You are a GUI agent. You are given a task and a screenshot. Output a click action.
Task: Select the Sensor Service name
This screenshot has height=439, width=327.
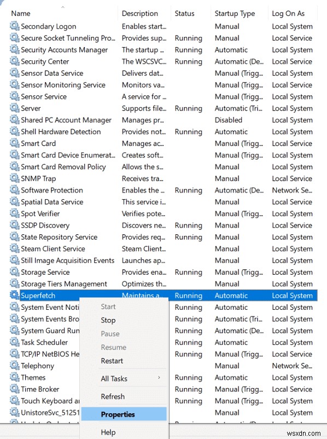pos(44,96)
